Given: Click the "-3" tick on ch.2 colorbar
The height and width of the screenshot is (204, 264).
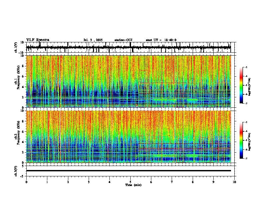Looking at the screenshot, I should [x=246, y=122].
